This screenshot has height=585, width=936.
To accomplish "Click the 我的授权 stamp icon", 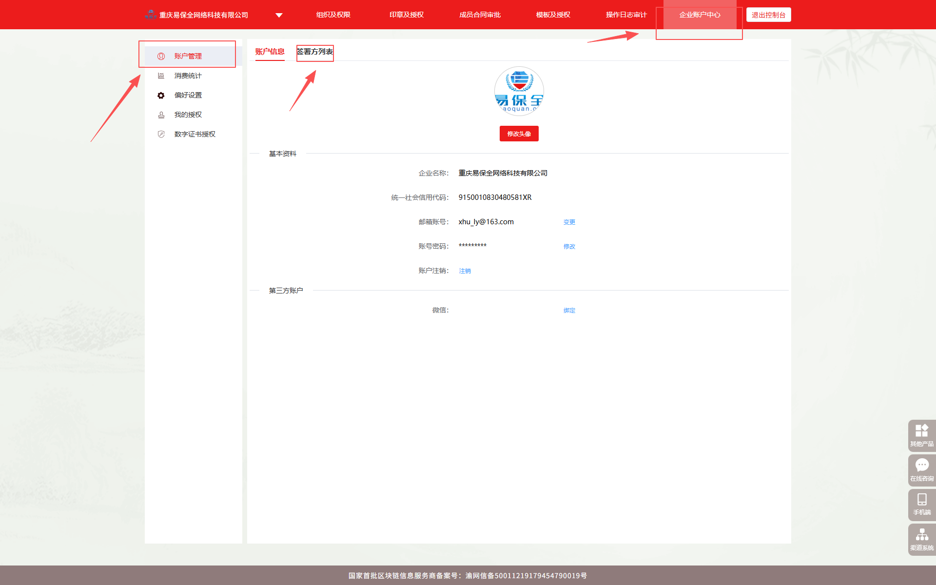I will [161, 115].
